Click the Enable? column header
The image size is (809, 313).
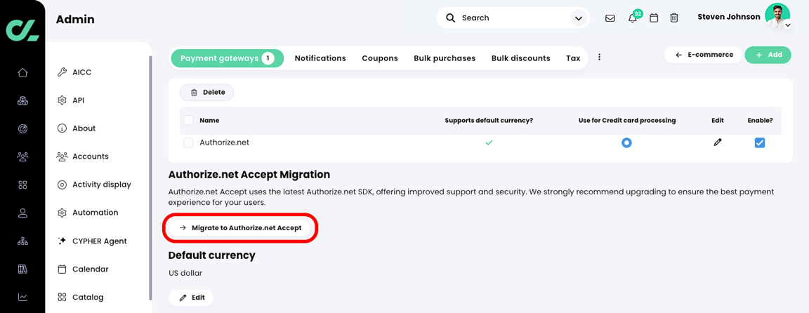click(x=760, y=120)
